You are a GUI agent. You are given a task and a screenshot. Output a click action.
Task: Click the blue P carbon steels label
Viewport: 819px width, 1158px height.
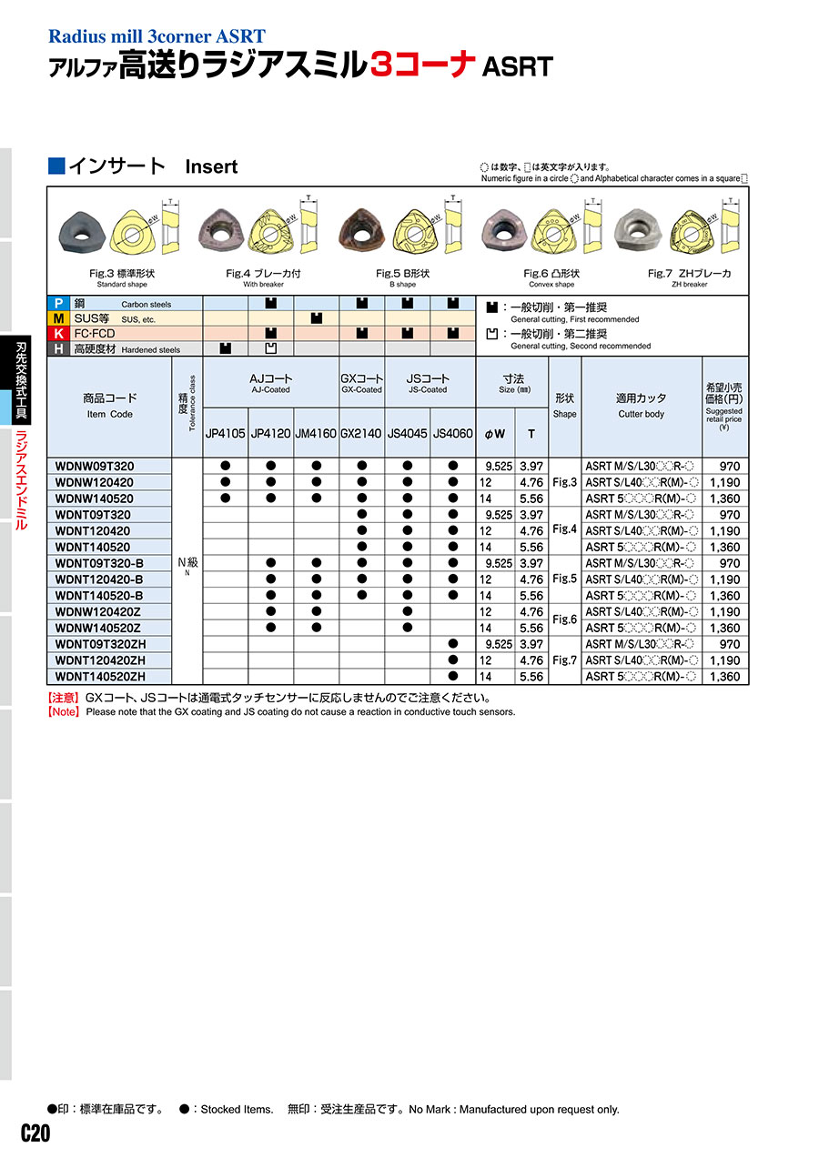click(x=56, y=304)
